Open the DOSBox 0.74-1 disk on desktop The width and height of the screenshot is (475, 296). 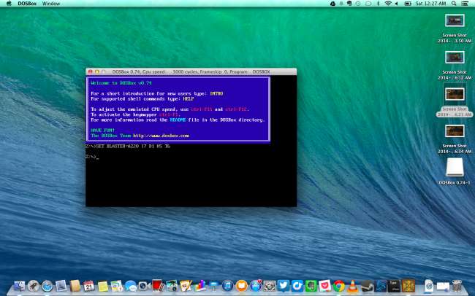tap(454, 168)
